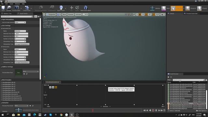This screenshot has height=117, width=208.
Task: Open Horizontal Axis Interpolation Type dropdown
Action: (22, 44)
